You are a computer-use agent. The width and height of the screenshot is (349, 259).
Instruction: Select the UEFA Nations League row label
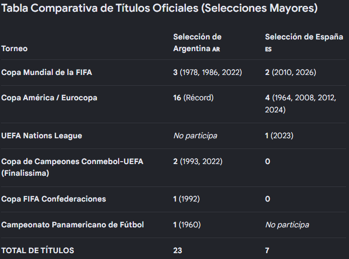[41, 136]
